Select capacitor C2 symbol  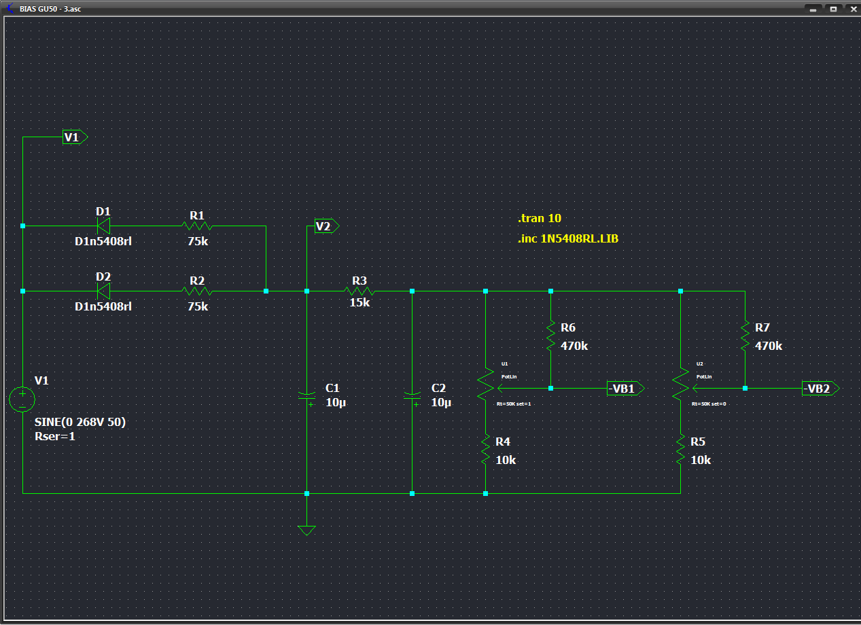(x=412, y=397)
